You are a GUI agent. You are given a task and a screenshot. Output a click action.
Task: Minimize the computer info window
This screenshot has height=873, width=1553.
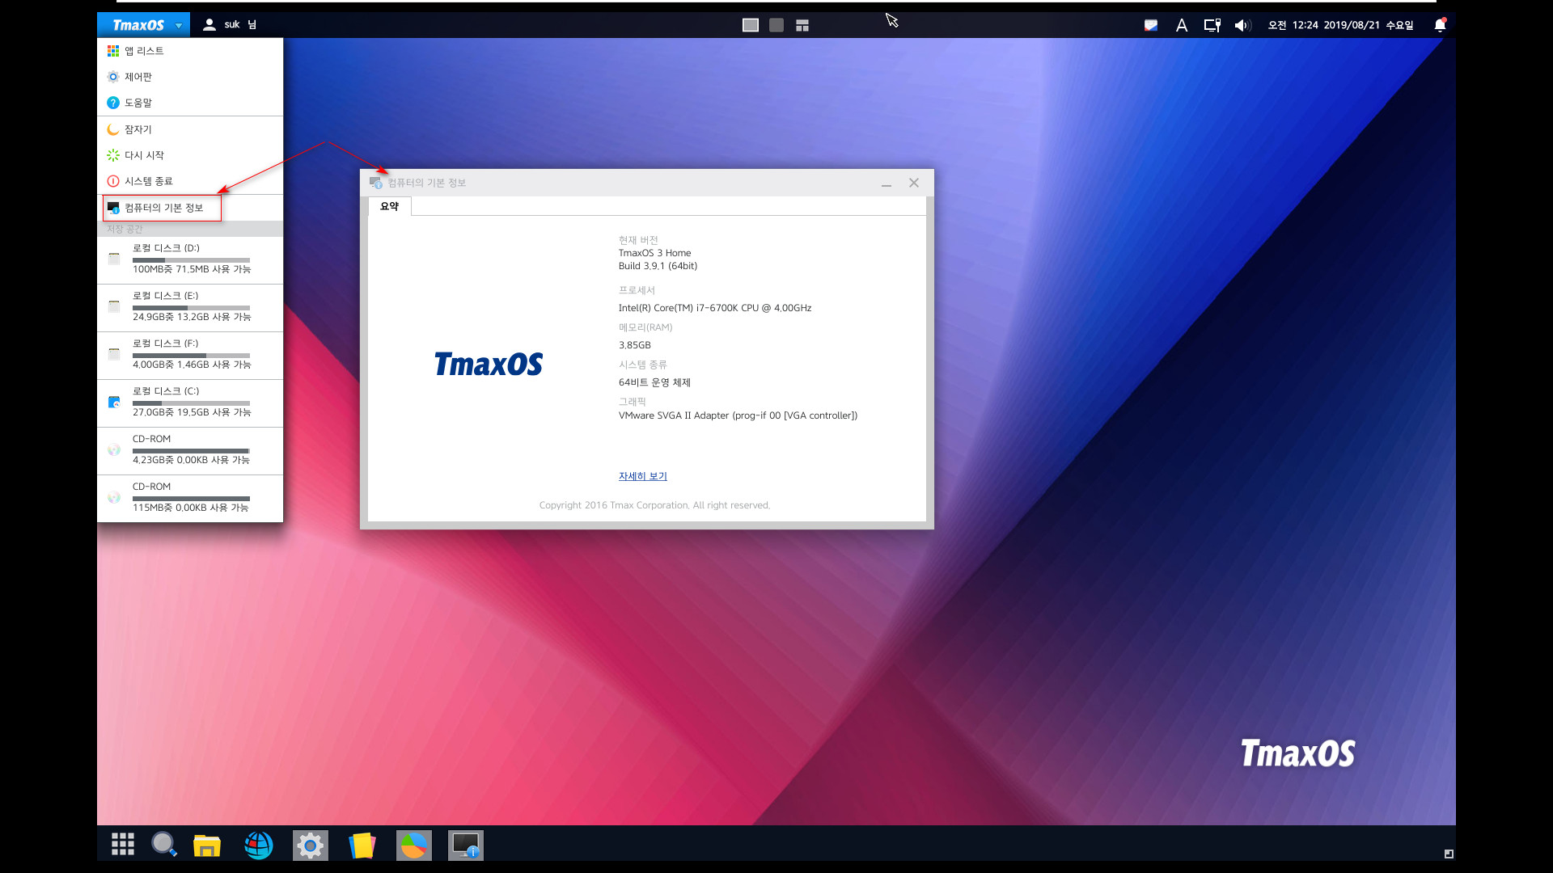point(887,183)
